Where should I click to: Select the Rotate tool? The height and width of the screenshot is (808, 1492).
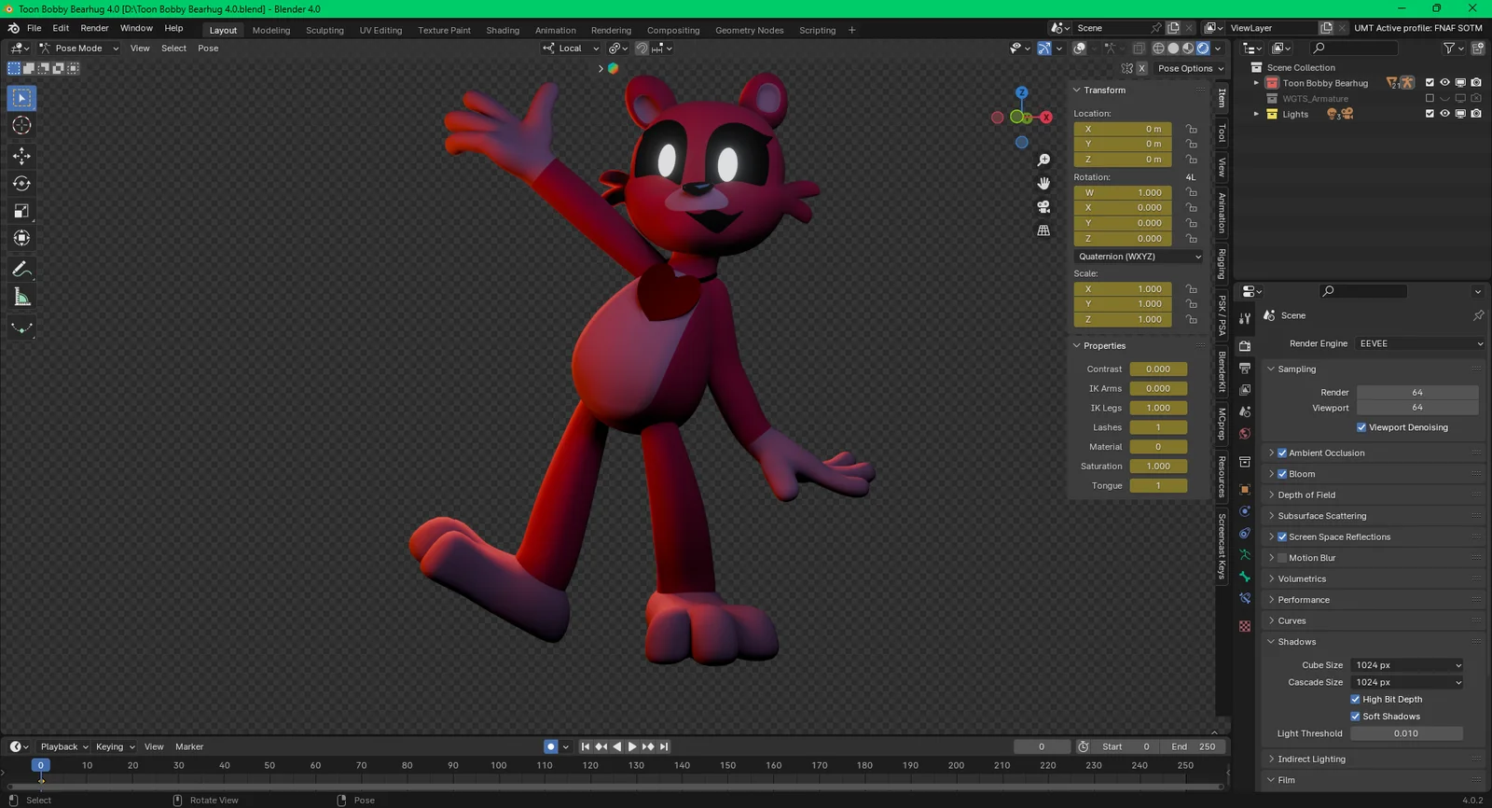pyautogui.click(x=21, y=184)
